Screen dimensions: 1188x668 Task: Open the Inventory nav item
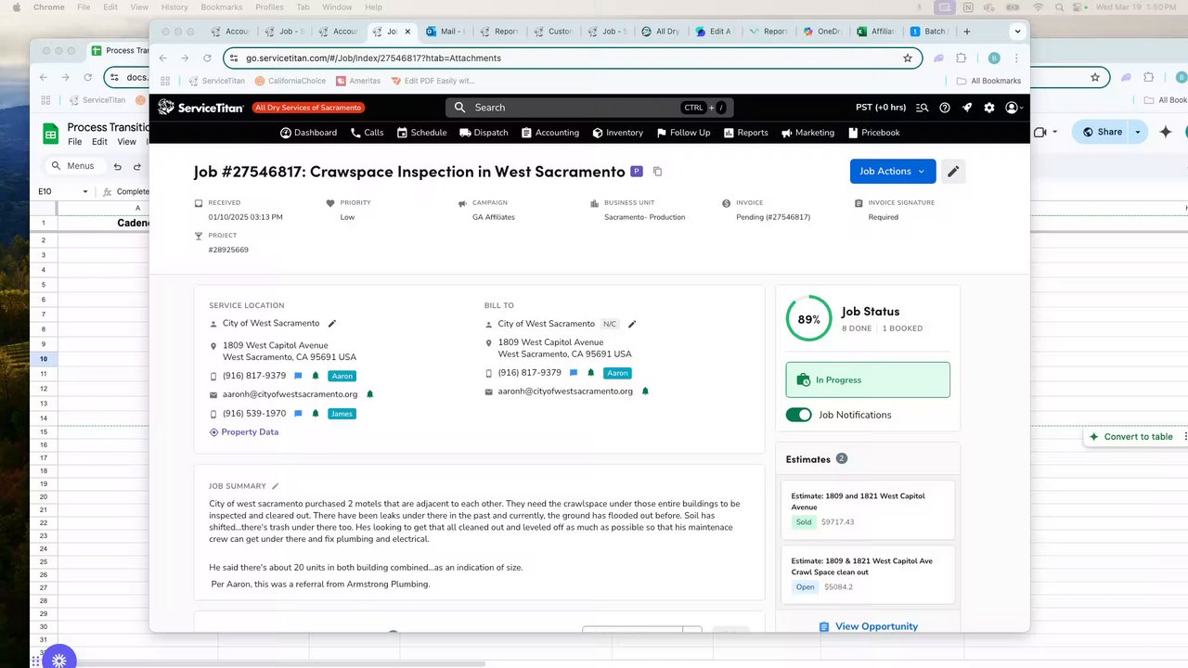[618, 133]
